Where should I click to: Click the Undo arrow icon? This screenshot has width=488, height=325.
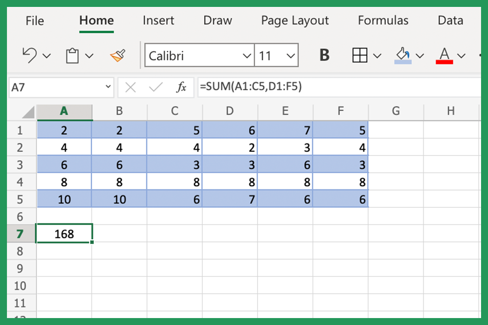pos(28,55)
